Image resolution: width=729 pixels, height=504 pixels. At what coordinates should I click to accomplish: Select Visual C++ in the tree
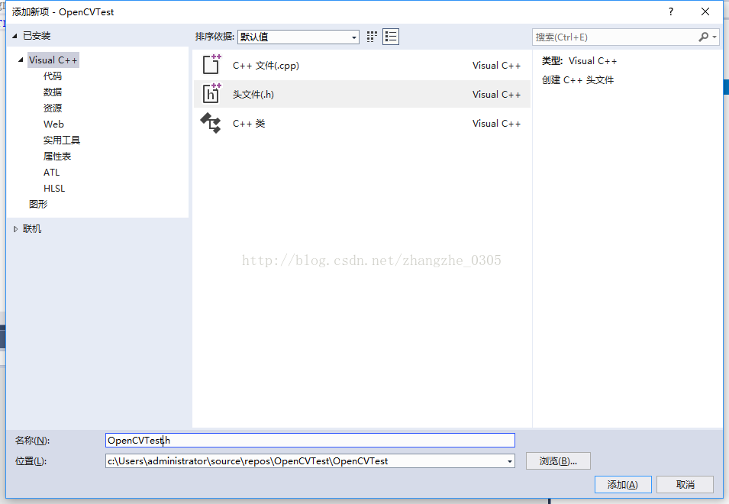click(53, 60)
